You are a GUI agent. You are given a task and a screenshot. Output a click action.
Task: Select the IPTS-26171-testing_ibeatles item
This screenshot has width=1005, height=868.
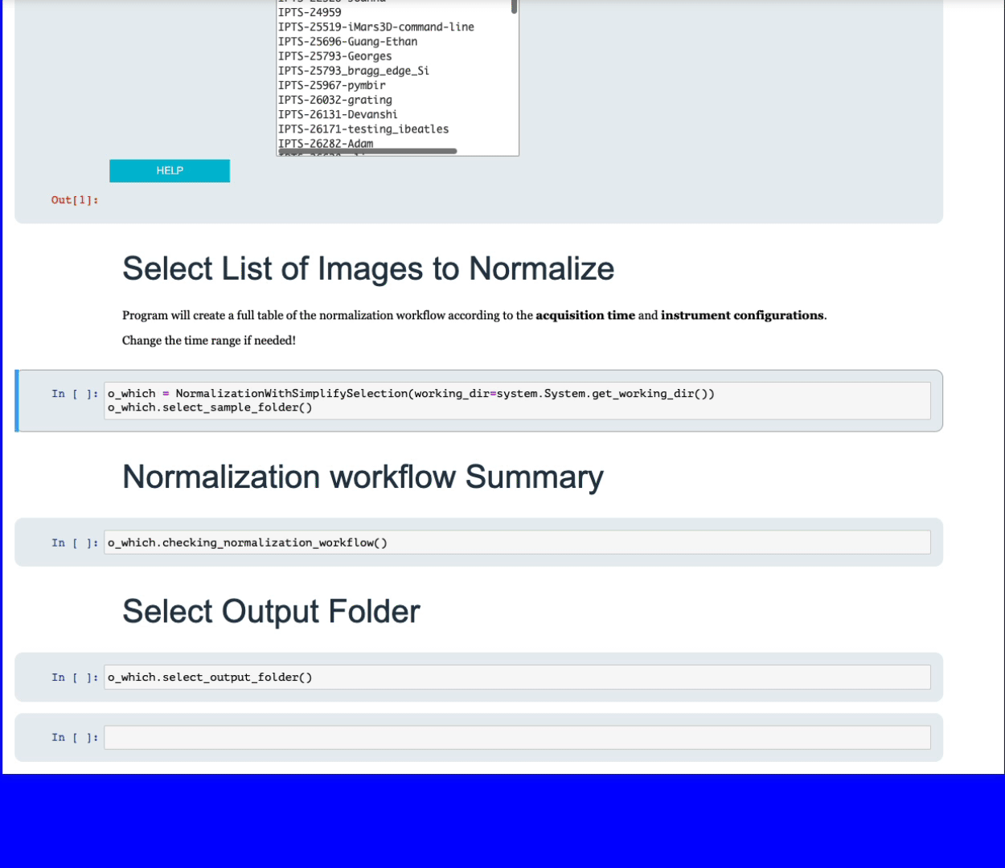click(x=363, y=129)
